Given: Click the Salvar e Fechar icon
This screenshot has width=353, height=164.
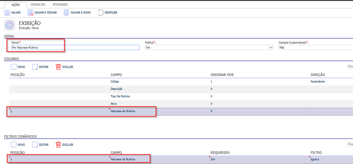Looking at the screenshot, I should tap(30, 13).
